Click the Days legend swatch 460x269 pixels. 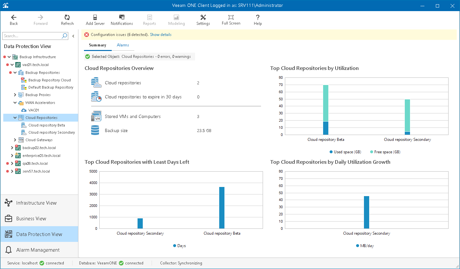pos(175,246)
